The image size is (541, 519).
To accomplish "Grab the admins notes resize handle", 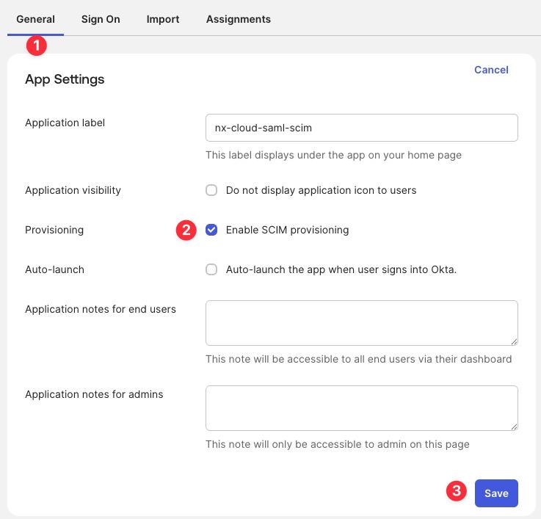I will [514, 426].
